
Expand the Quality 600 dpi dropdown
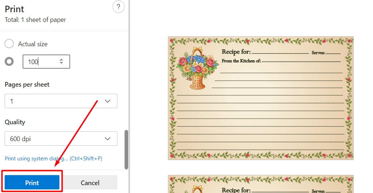pos(61,139)
